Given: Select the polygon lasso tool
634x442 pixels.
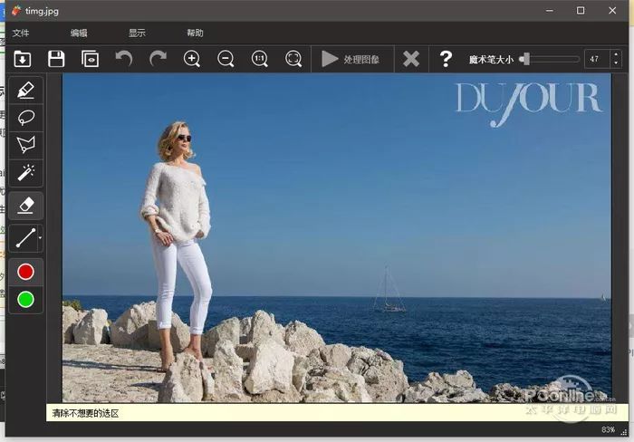Looking at the screenshot, I should pyautogui.click(x=26, y=145).
